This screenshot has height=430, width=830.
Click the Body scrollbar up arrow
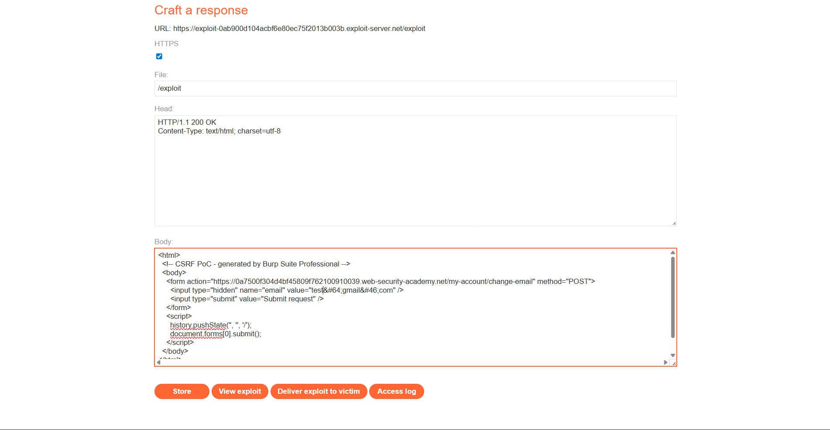[673, 253]
